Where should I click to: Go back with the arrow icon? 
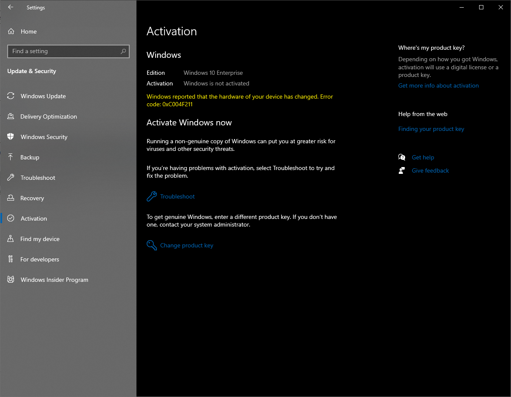11,7
